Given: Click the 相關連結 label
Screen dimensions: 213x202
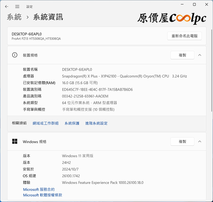Looking at the screenshot, I should pos(19,123).
